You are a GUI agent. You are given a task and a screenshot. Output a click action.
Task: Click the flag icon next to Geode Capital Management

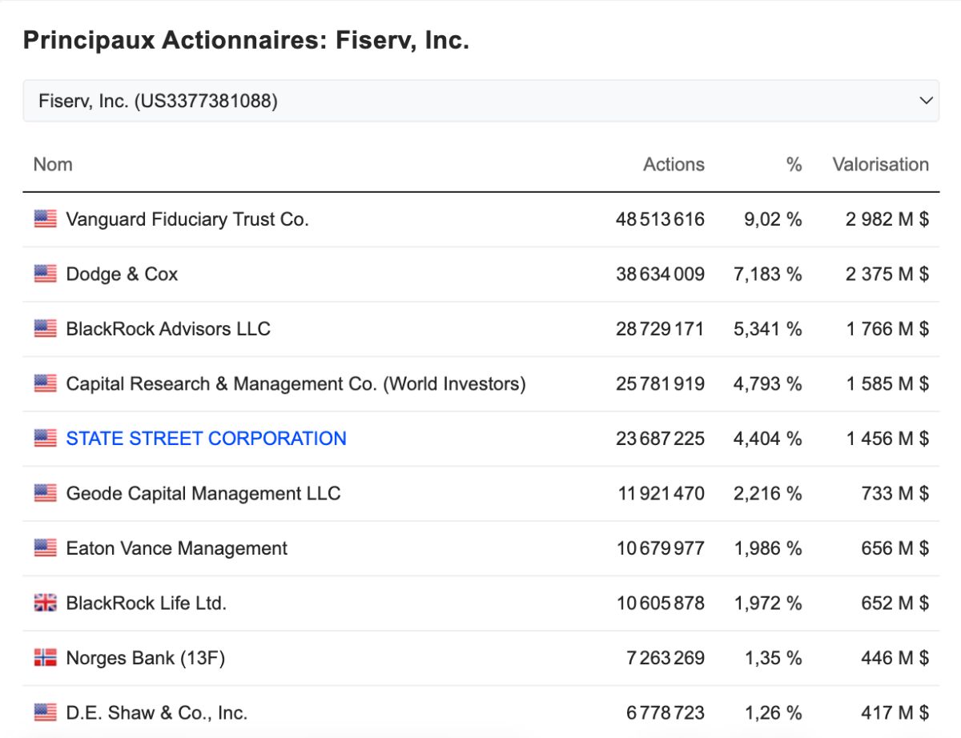(46, 493)
